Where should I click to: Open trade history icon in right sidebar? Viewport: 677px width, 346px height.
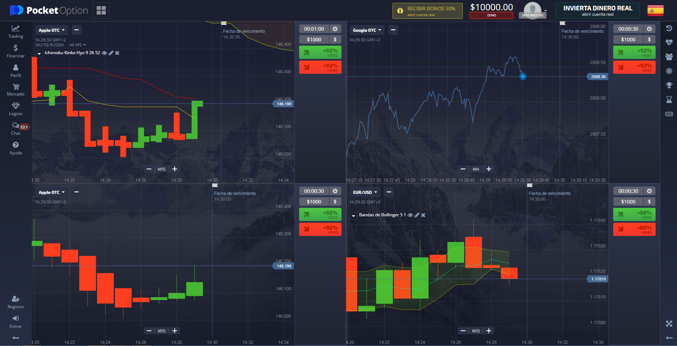pyautogui.click(x=669, y=28)
